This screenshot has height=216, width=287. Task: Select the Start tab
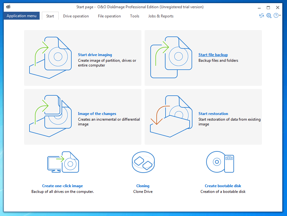(x=50, y=16)
